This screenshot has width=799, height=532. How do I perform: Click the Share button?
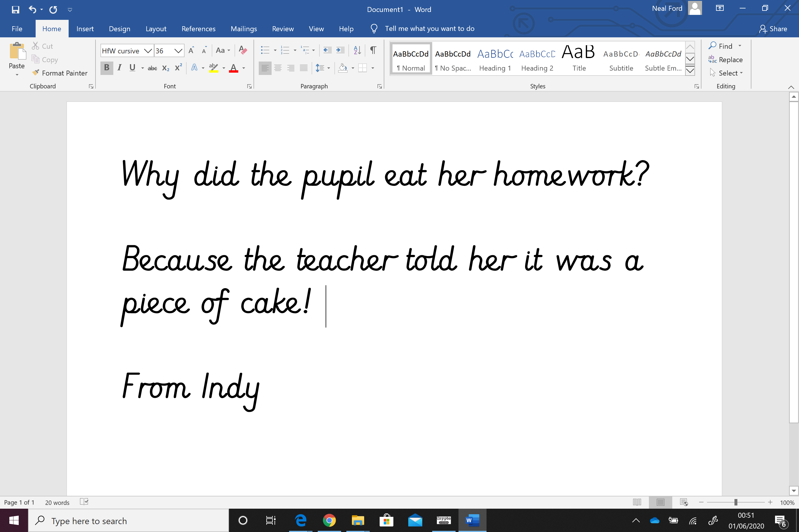774,29
